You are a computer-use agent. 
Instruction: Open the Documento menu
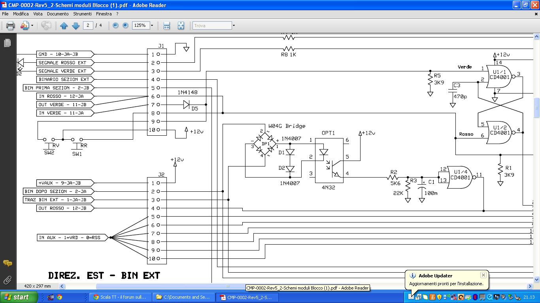[x=58, y=14]
